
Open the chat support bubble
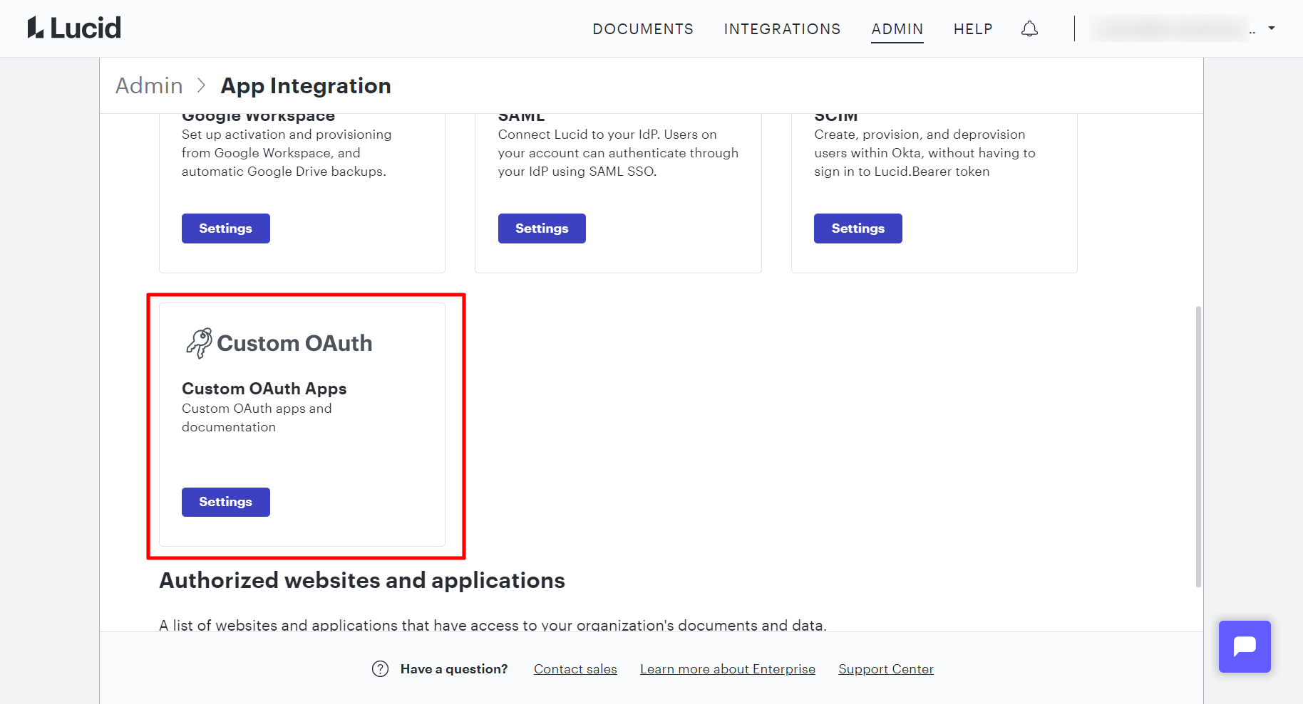click(1245, 646)
